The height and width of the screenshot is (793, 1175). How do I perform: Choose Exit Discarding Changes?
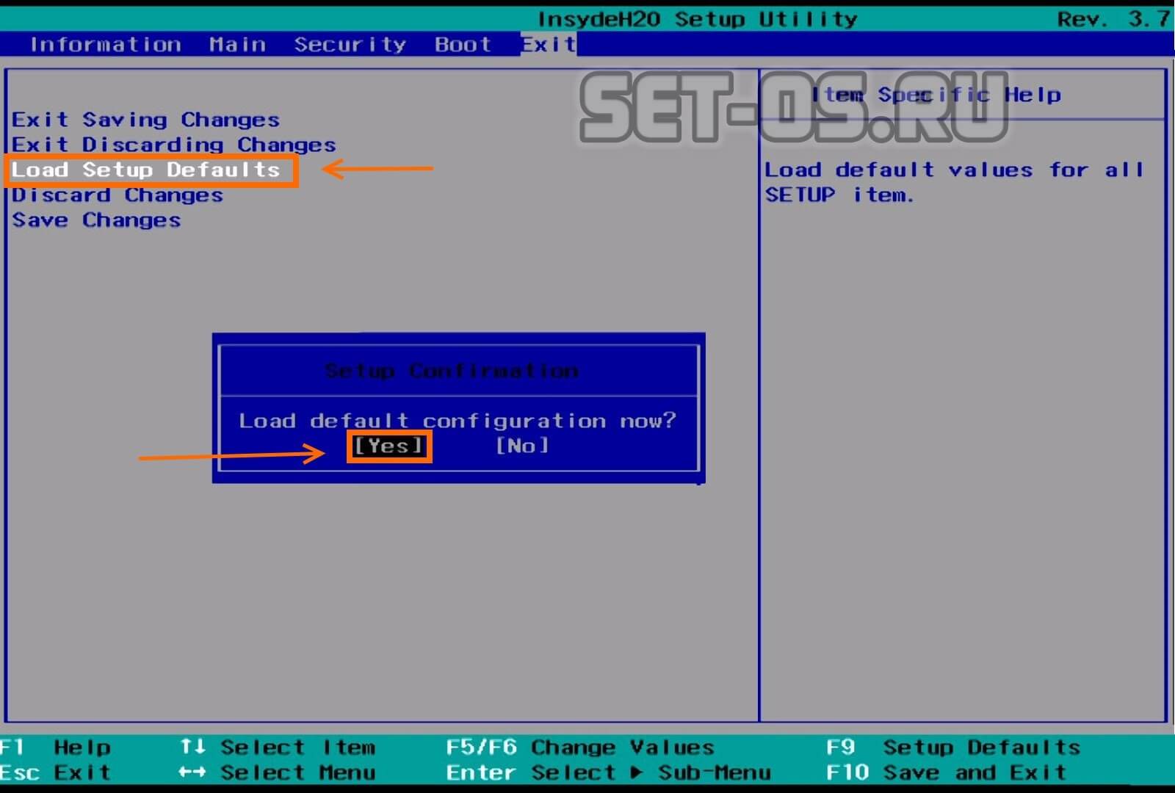173,145
